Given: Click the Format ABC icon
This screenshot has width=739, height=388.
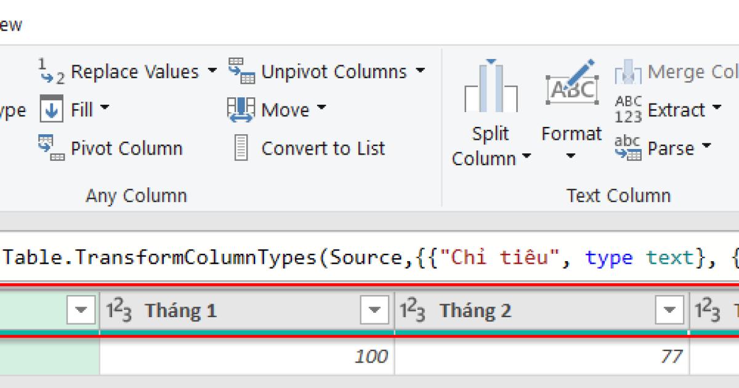Looking at the screenshot, I should tap(571, 89).
